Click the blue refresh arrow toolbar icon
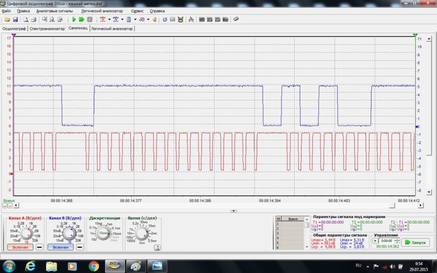The image size is (437, 273). (165, 20)
